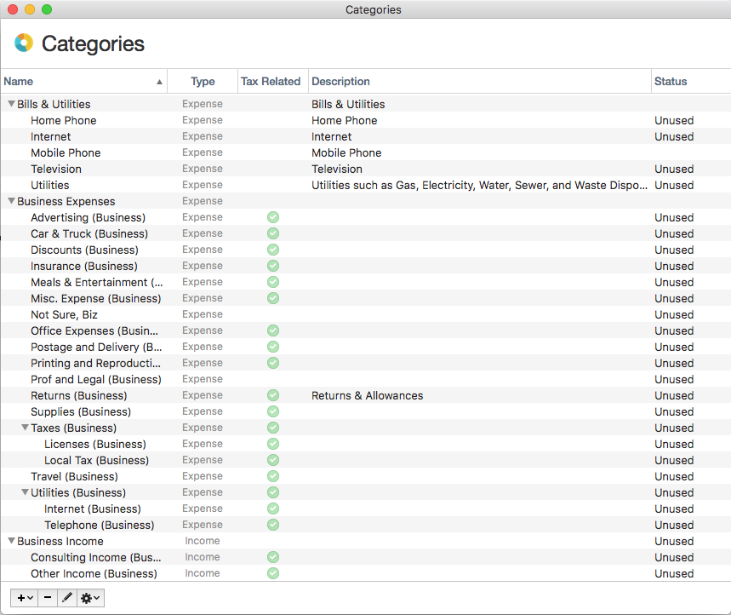
Task: Click the add category plus button
Action: coord(25,598)
